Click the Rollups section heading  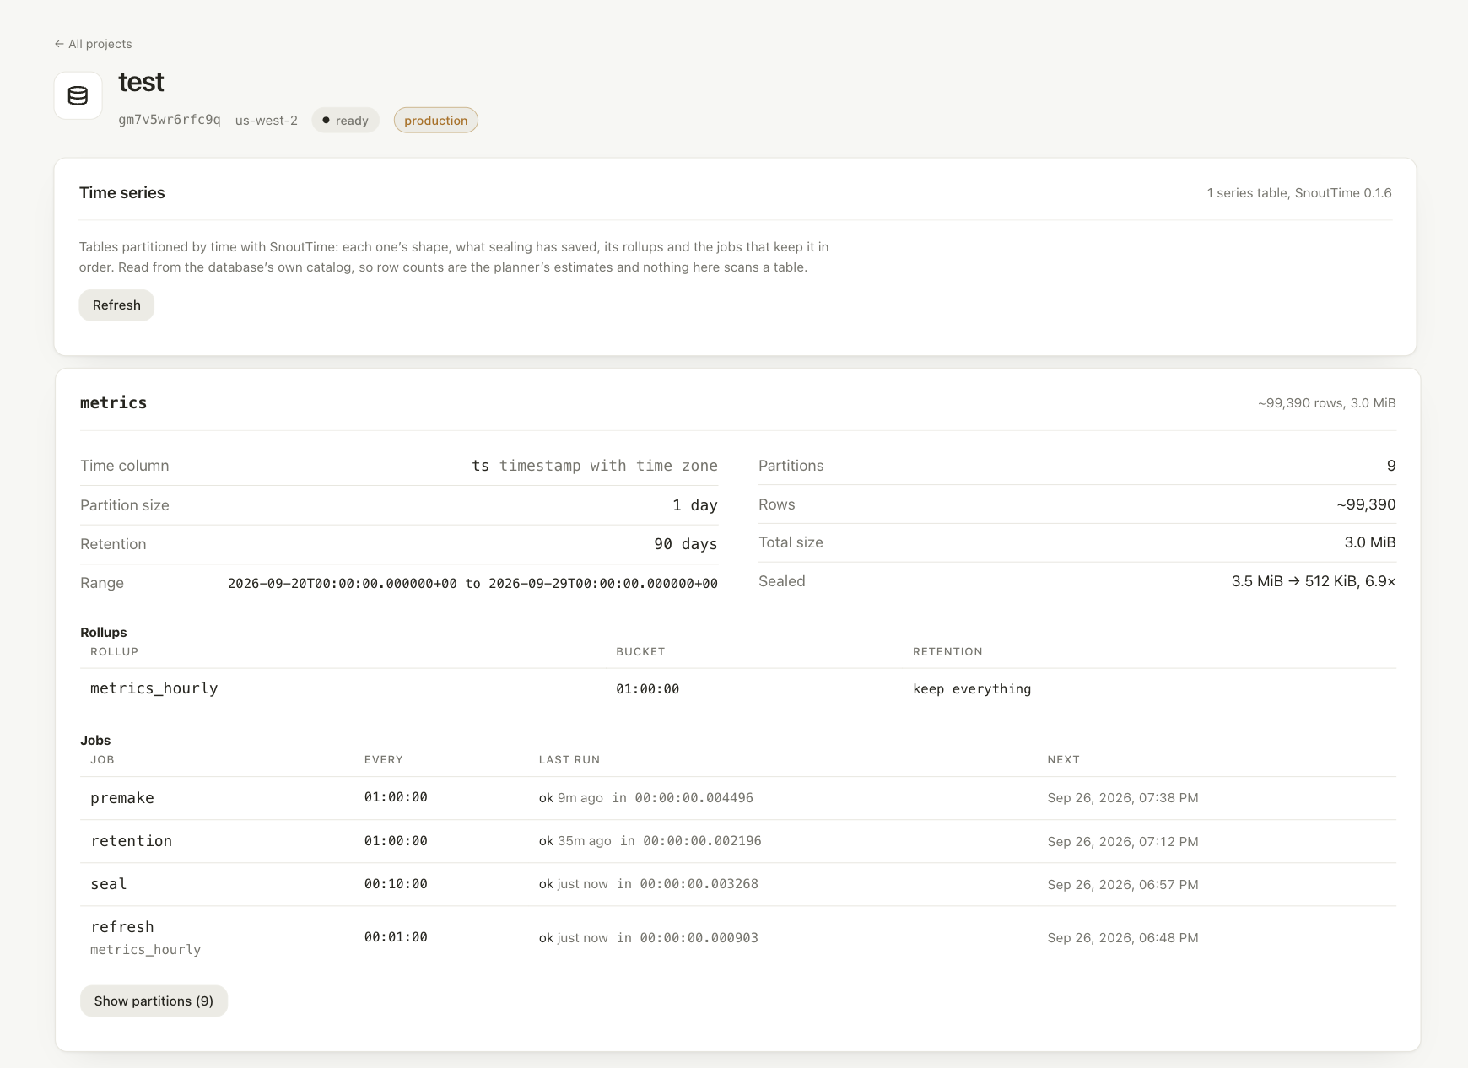pyautogui.click(x=104, y=633)
